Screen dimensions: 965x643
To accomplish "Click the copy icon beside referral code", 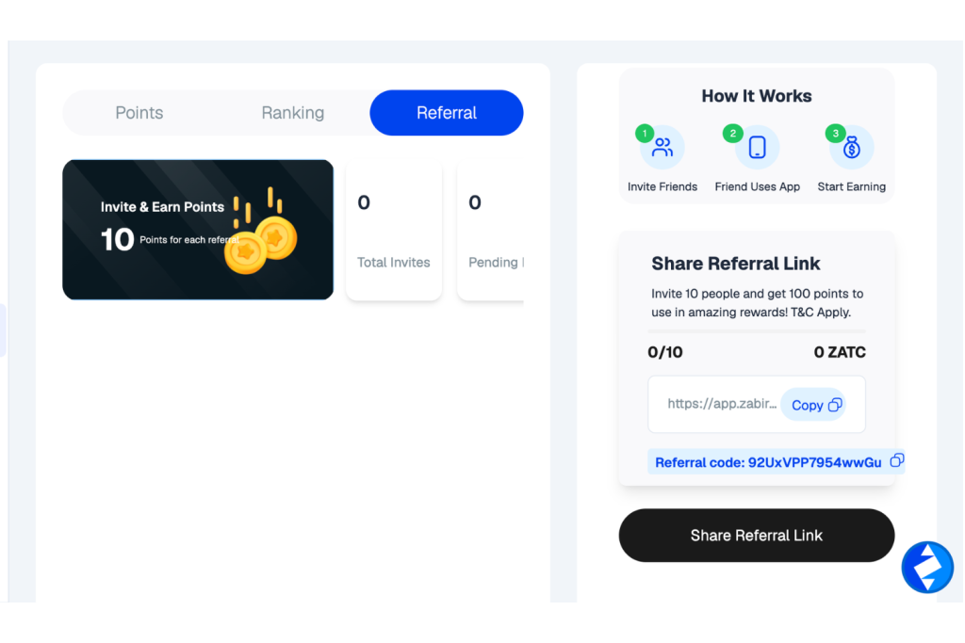I will 897,460.
